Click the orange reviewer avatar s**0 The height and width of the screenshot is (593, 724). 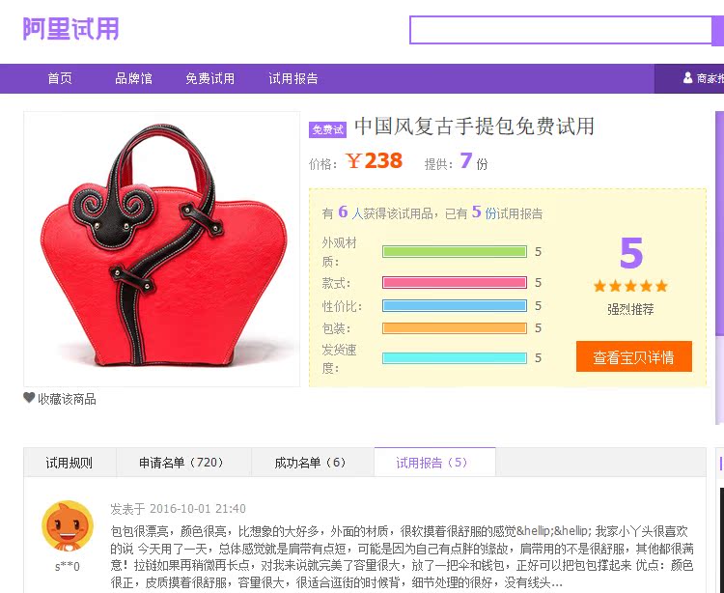point(68,526)
